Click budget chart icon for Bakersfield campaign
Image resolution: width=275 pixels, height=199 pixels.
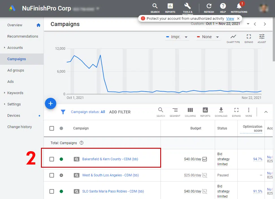[x=205, y=159]
